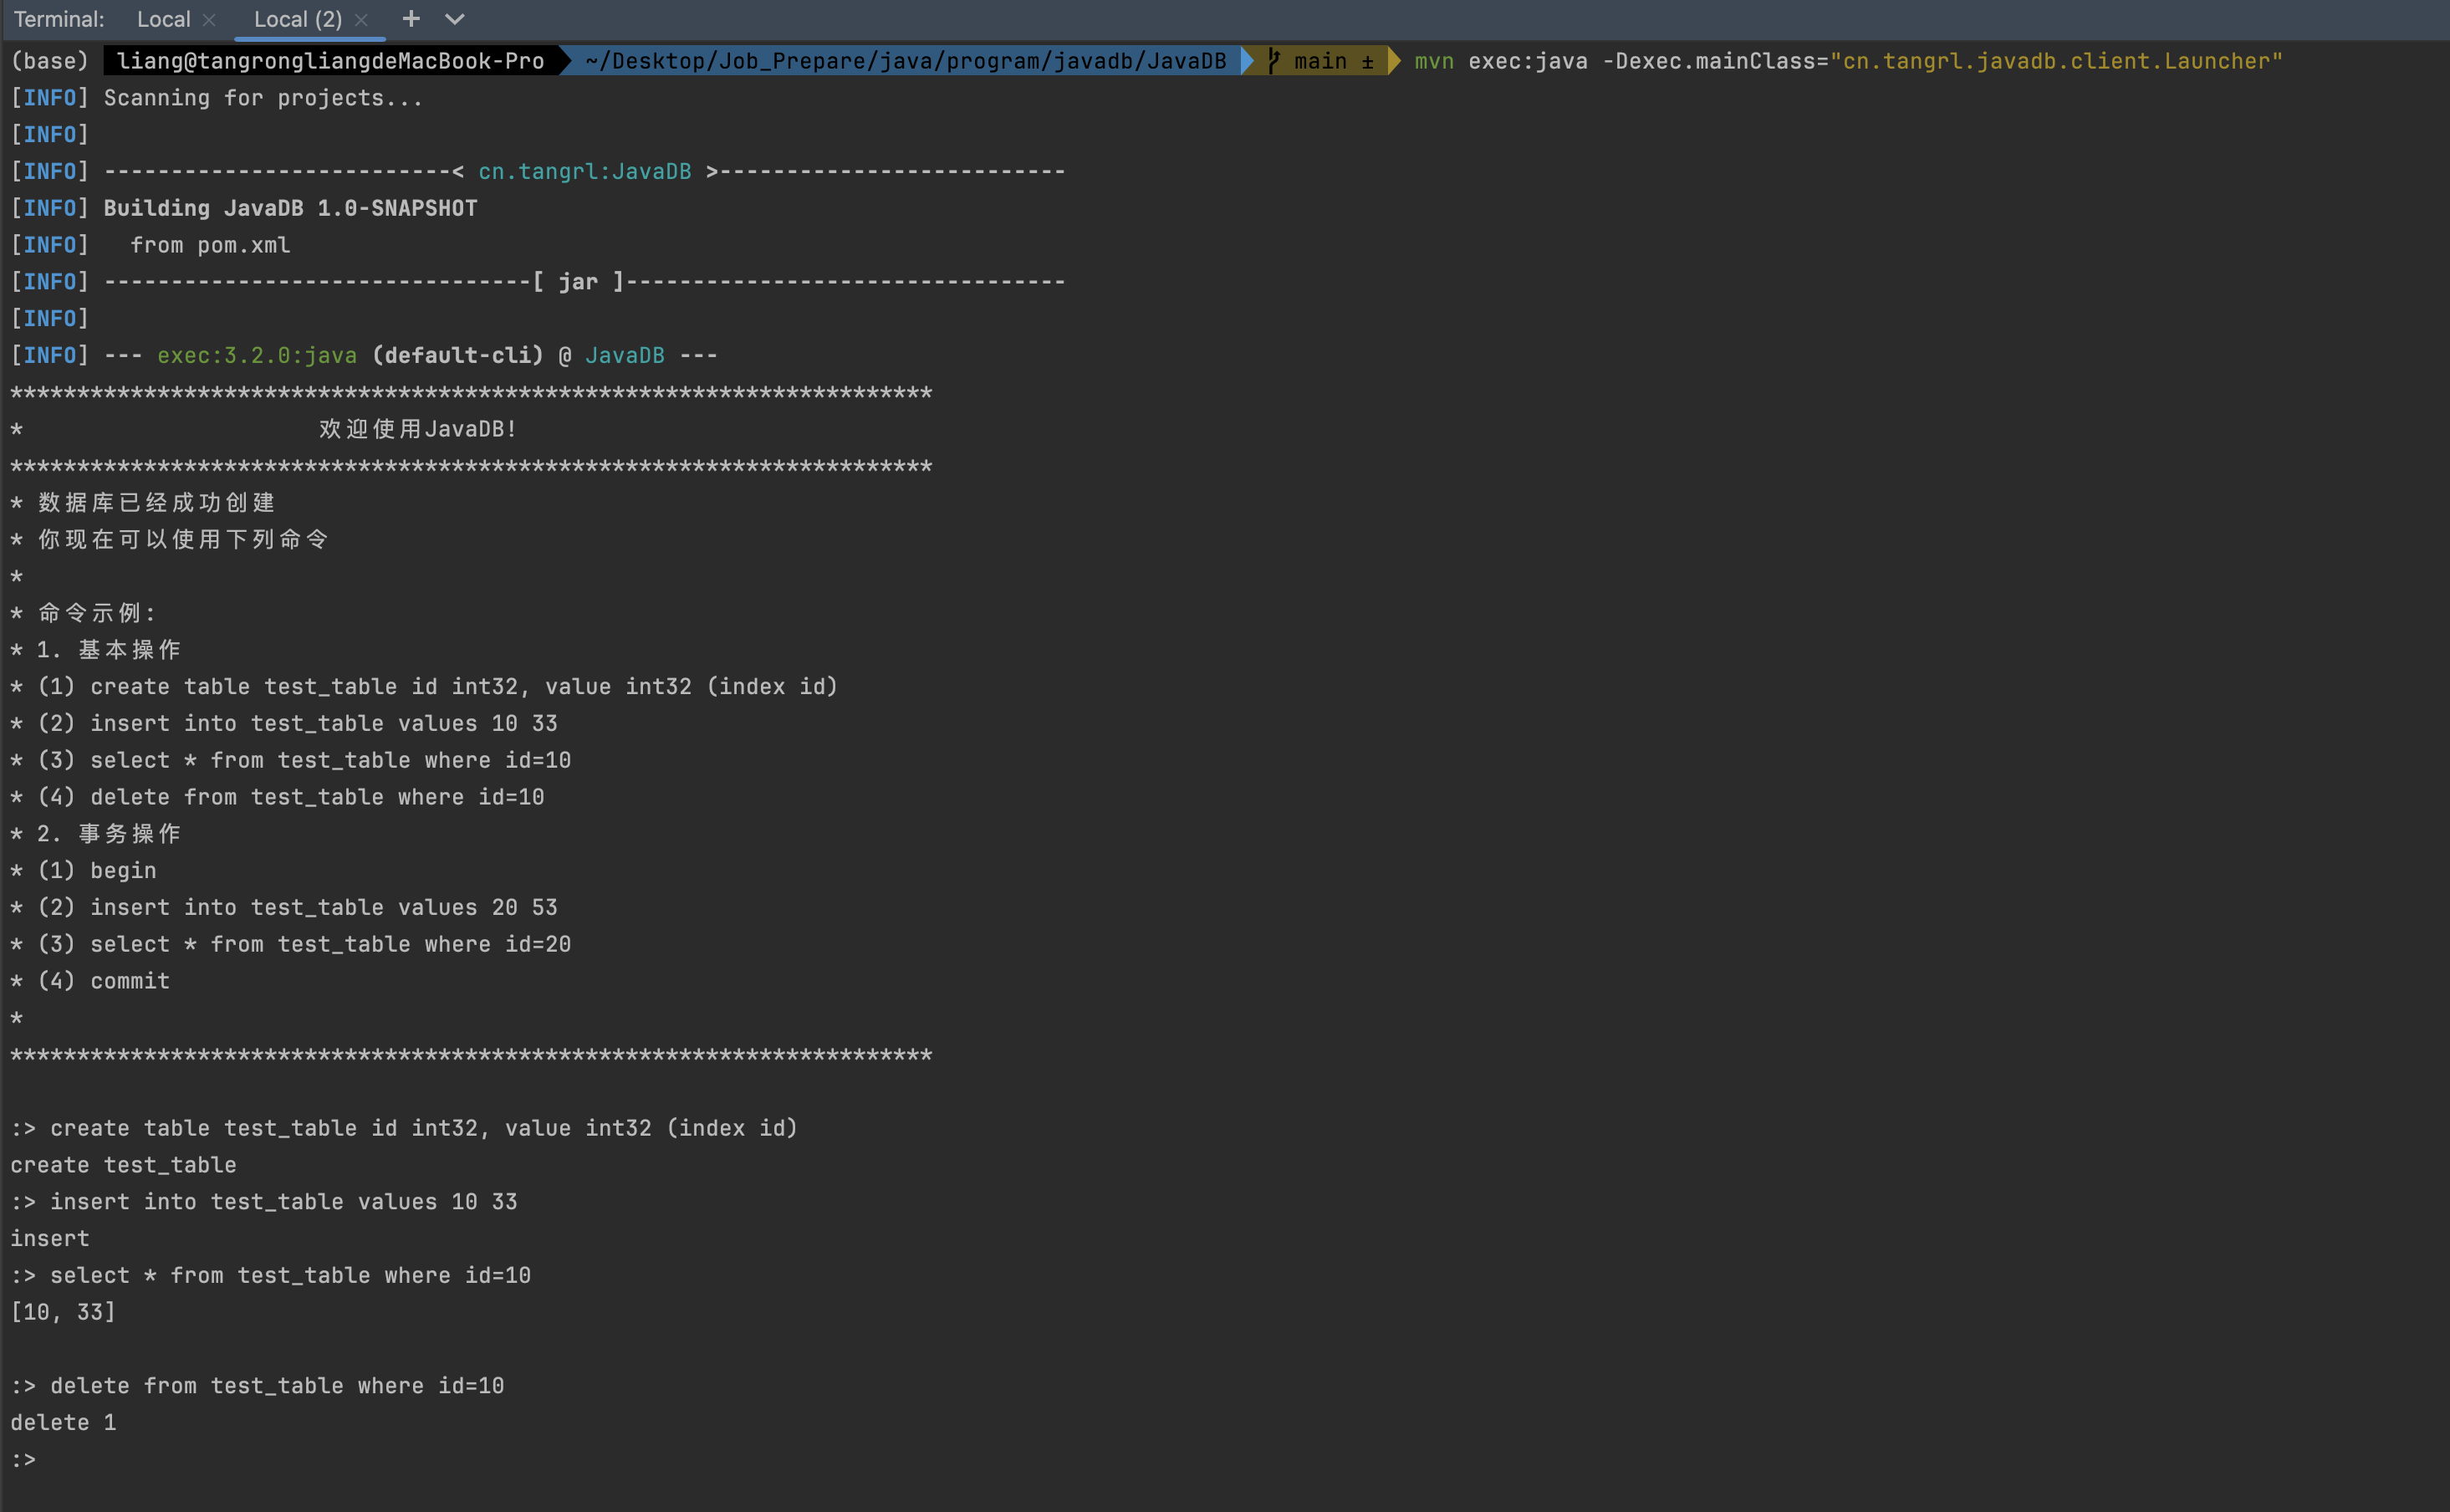Click the liang@tangrongliangdeMacBook-Pro host segment

click(x=329, y=62)
